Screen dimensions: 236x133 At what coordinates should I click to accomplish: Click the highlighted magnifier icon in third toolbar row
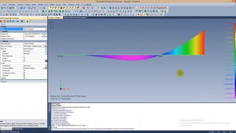point(139,15)
